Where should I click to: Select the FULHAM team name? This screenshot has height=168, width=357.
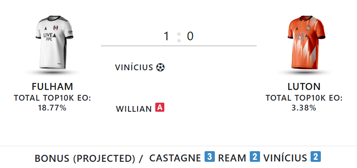coord(52,87)
